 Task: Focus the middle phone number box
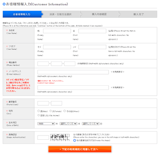[56, 64]
